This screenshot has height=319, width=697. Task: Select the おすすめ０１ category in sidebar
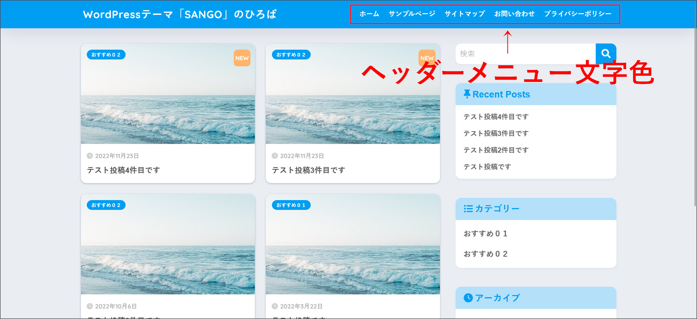pos(485,234)
